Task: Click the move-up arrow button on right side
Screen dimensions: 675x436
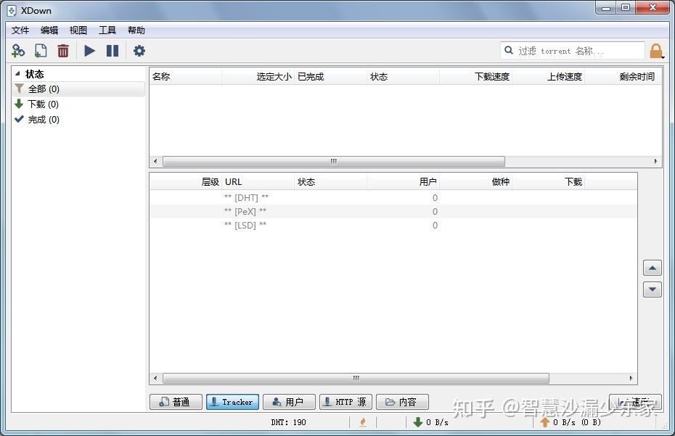Action: coord(652,267)
